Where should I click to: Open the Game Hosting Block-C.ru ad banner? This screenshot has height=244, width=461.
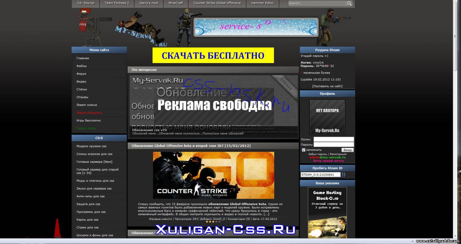(327, 213)
